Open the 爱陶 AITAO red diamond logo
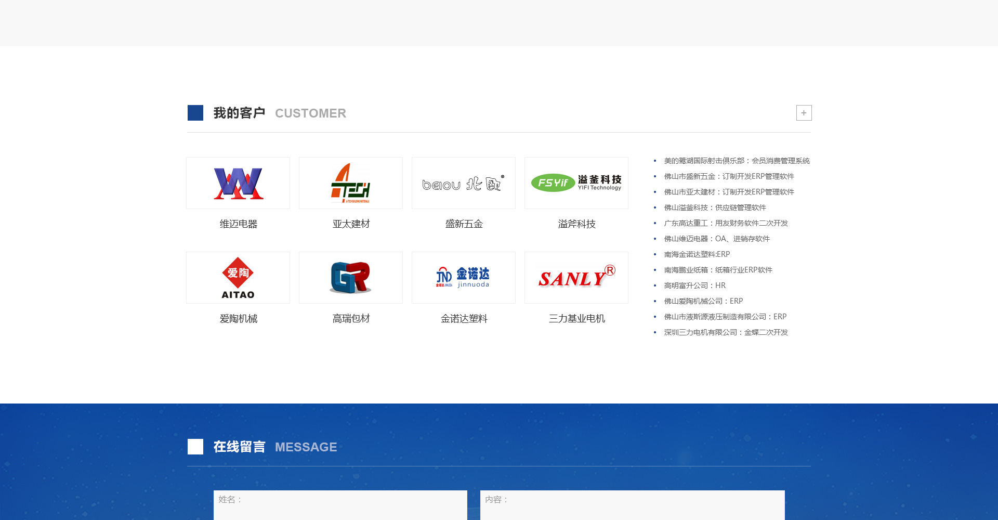 238,278
